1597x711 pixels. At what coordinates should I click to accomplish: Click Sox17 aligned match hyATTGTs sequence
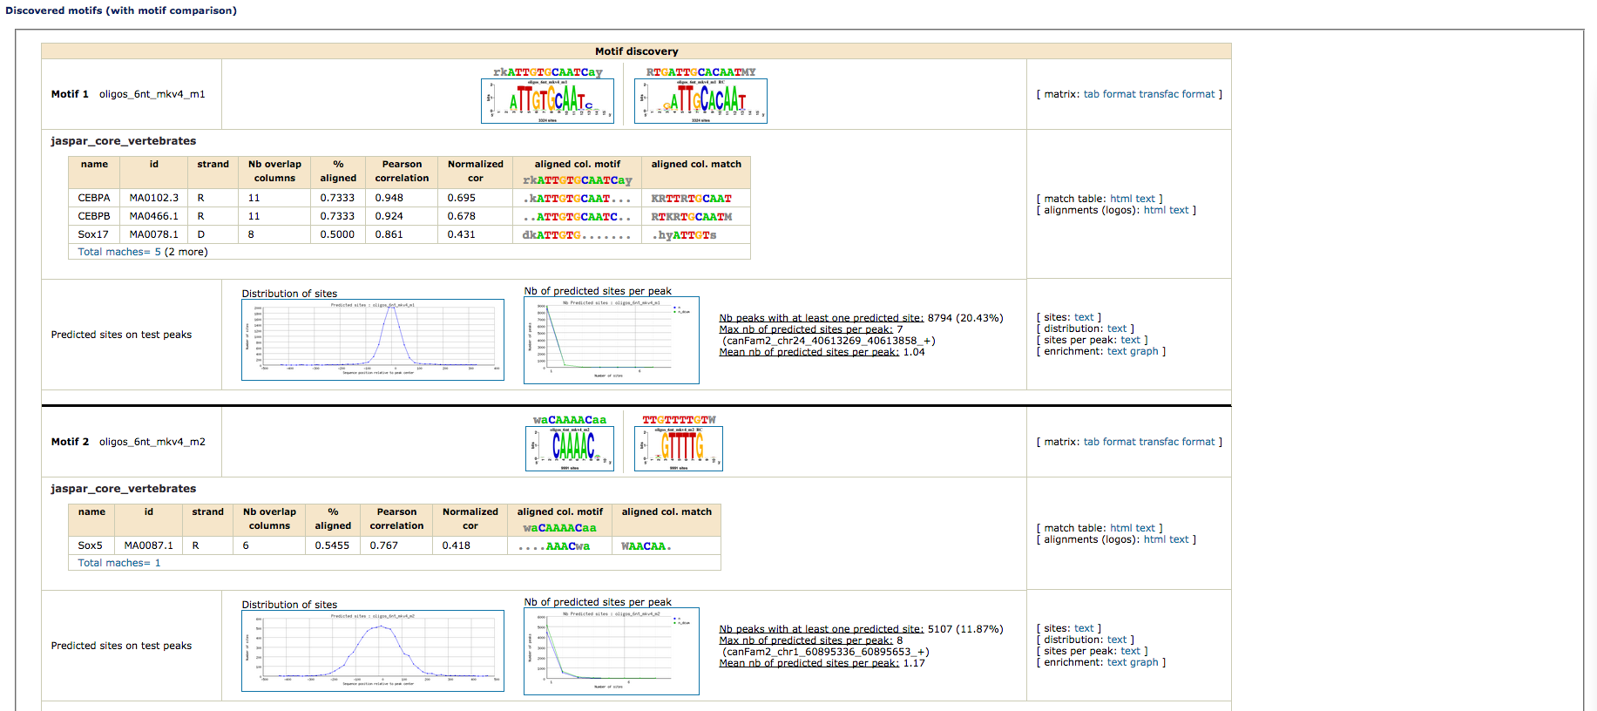685,235
